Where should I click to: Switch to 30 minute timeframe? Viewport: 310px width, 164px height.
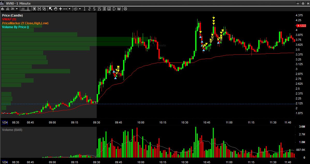[x=104, y=9]
